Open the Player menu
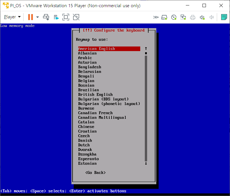The width and height of the screenshot is (230, 196). click(12, 17)
